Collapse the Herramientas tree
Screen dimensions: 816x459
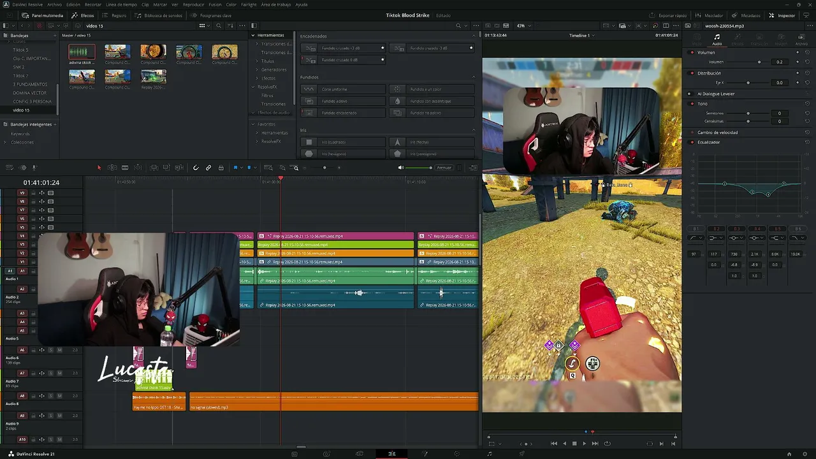click(x=253, y=35)
